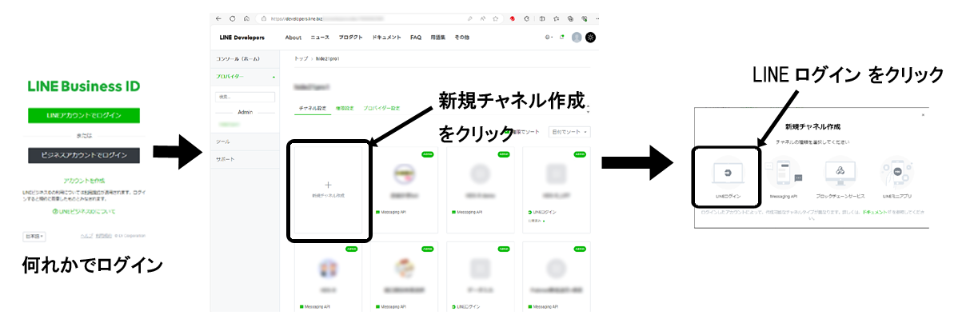974x315 pixels.
Task: Click the LINE Developers logo
Action: [242, 38]
